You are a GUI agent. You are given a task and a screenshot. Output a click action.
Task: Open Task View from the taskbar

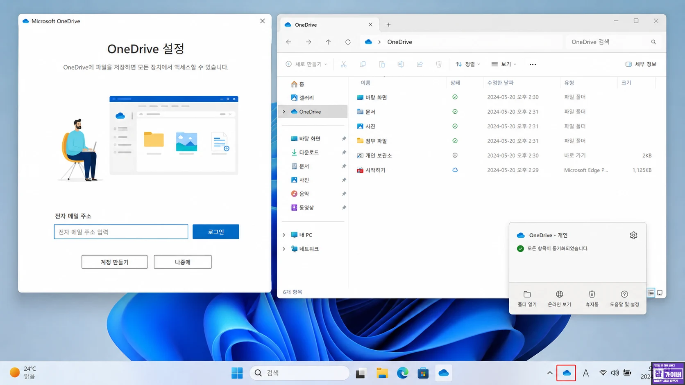(x=361, y=373)
